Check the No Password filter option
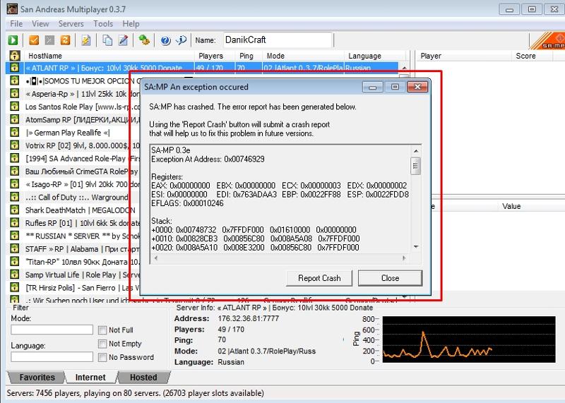 [x=103, y=357]
